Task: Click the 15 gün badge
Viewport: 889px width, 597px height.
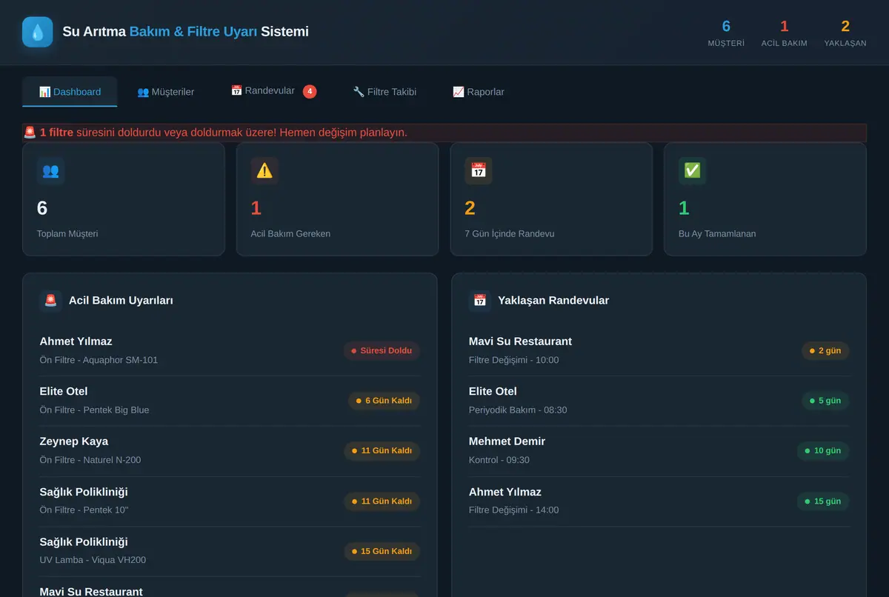Action: [823, 501]
